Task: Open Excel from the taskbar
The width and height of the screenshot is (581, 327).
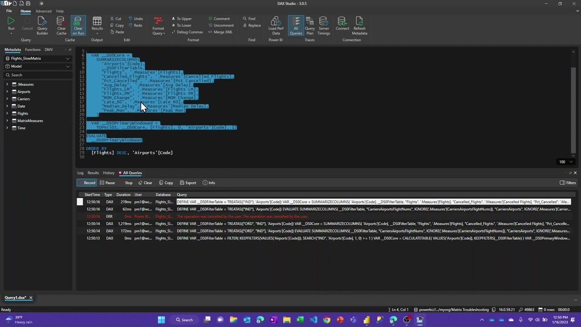Action: [300, 320]
